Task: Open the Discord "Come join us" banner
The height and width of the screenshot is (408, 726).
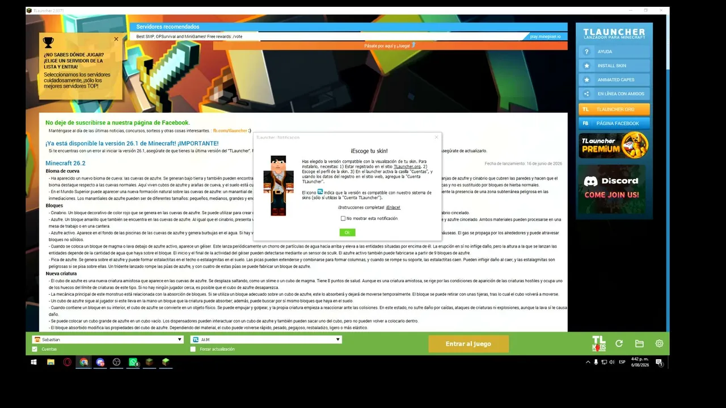Action: click(x=612, y=189)
